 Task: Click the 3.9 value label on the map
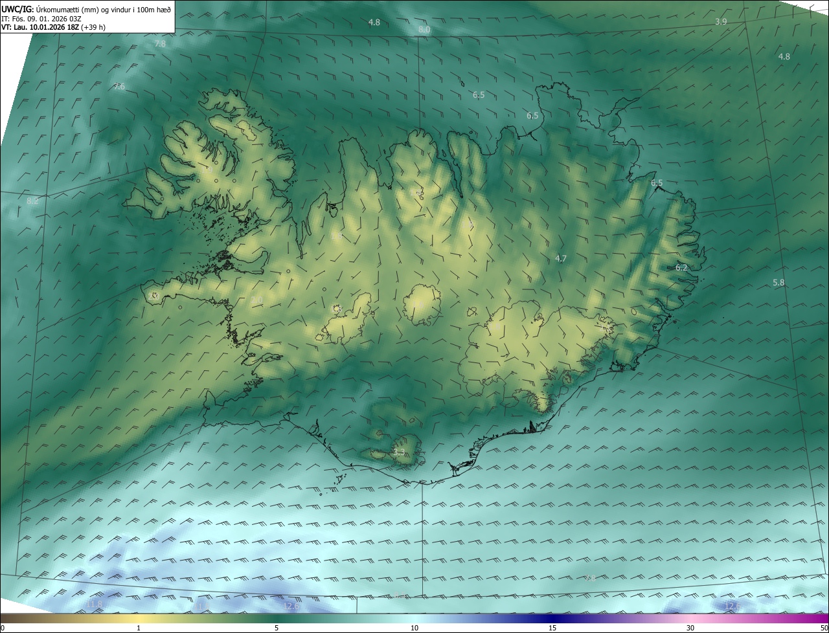[x=721, y=22]
